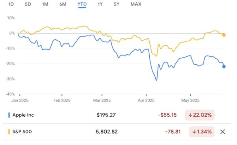
Task: Click the blue Apple color marker
Action: [9, 115]
